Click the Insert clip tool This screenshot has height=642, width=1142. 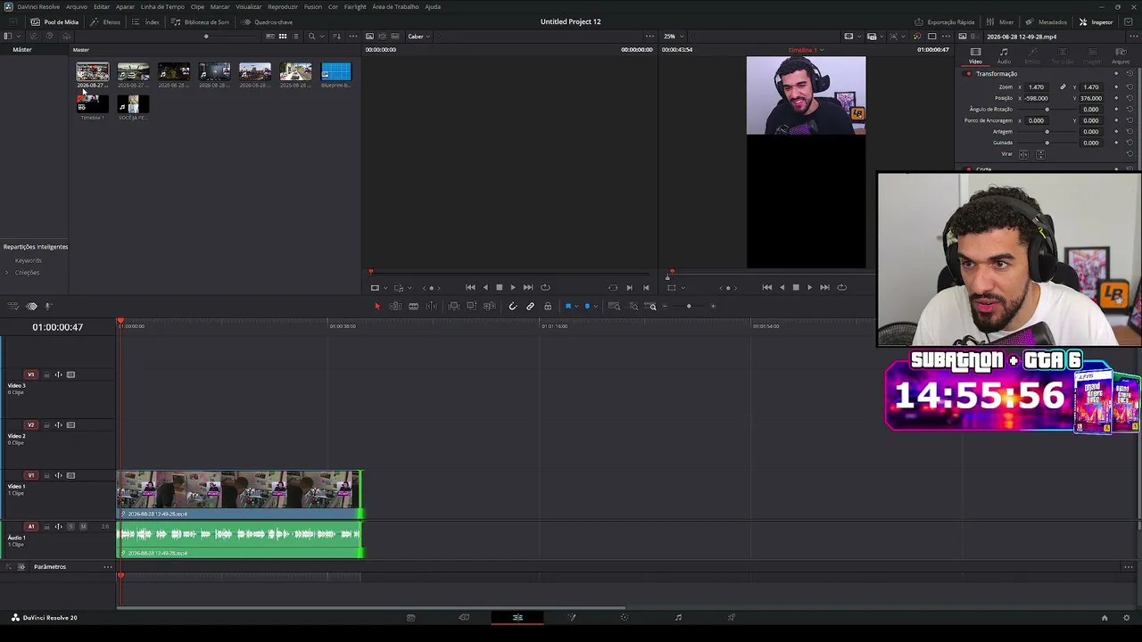454,307
